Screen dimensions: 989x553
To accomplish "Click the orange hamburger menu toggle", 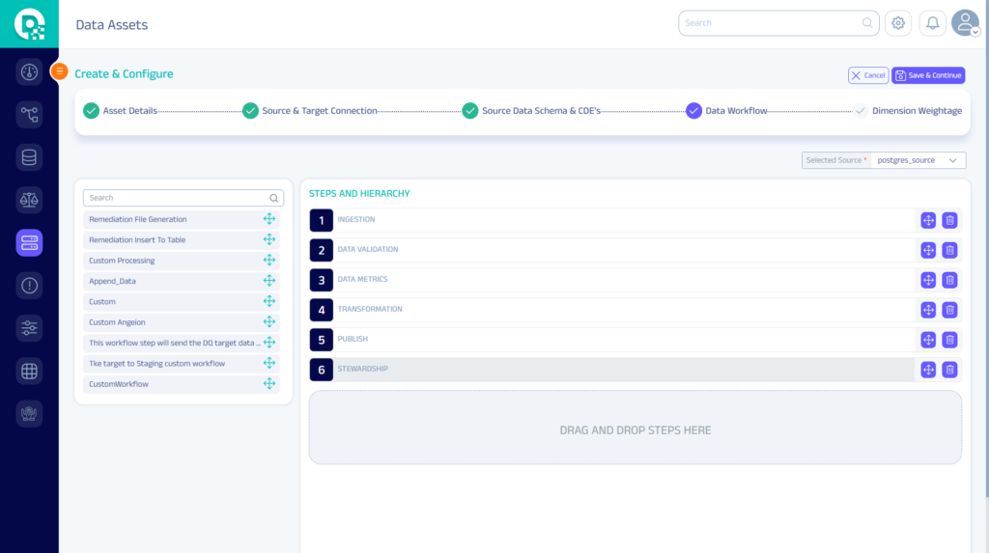I will (59, 71).
